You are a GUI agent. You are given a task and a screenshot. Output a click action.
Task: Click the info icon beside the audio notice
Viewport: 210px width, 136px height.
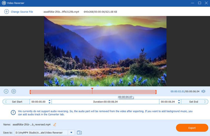coord(13,113)
